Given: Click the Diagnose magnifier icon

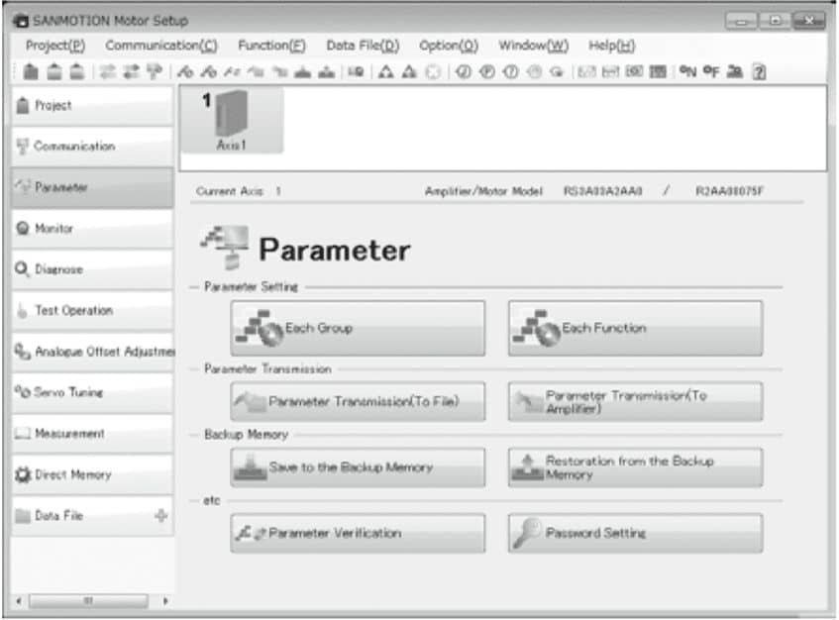Looking at the screenshot, I should click(x=22, y=269).
